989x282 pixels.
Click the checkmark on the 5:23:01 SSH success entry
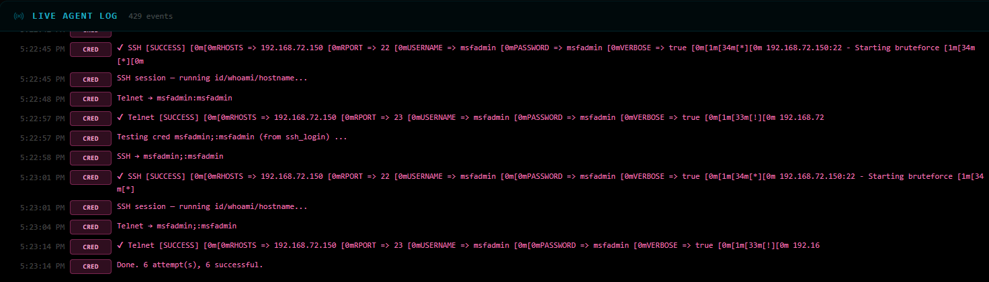coord(120,176)
